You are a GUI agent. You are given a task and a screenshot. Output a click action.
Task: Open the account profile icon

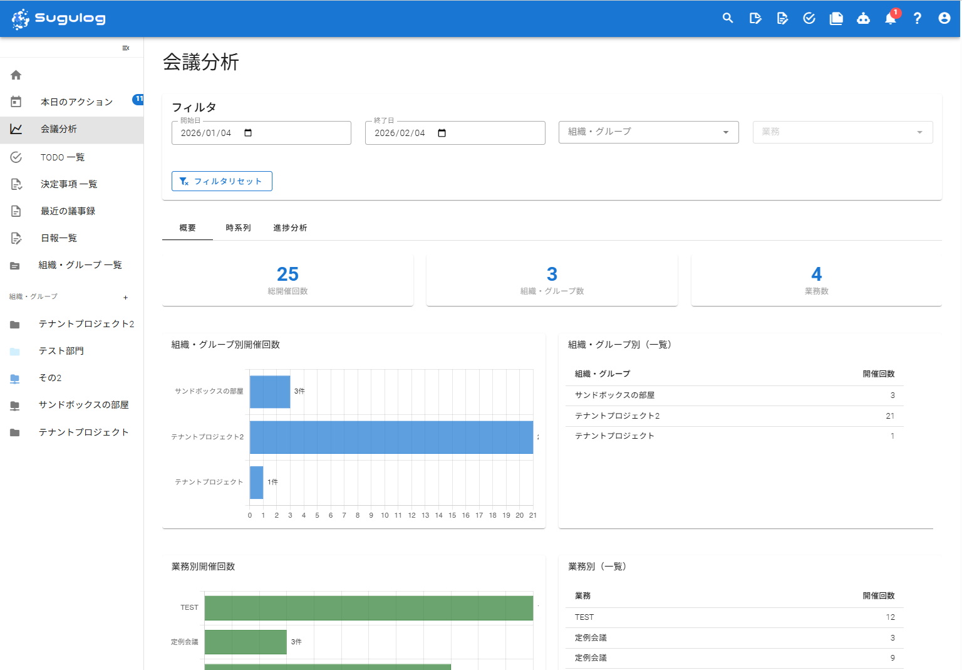[x=944, y=18]
